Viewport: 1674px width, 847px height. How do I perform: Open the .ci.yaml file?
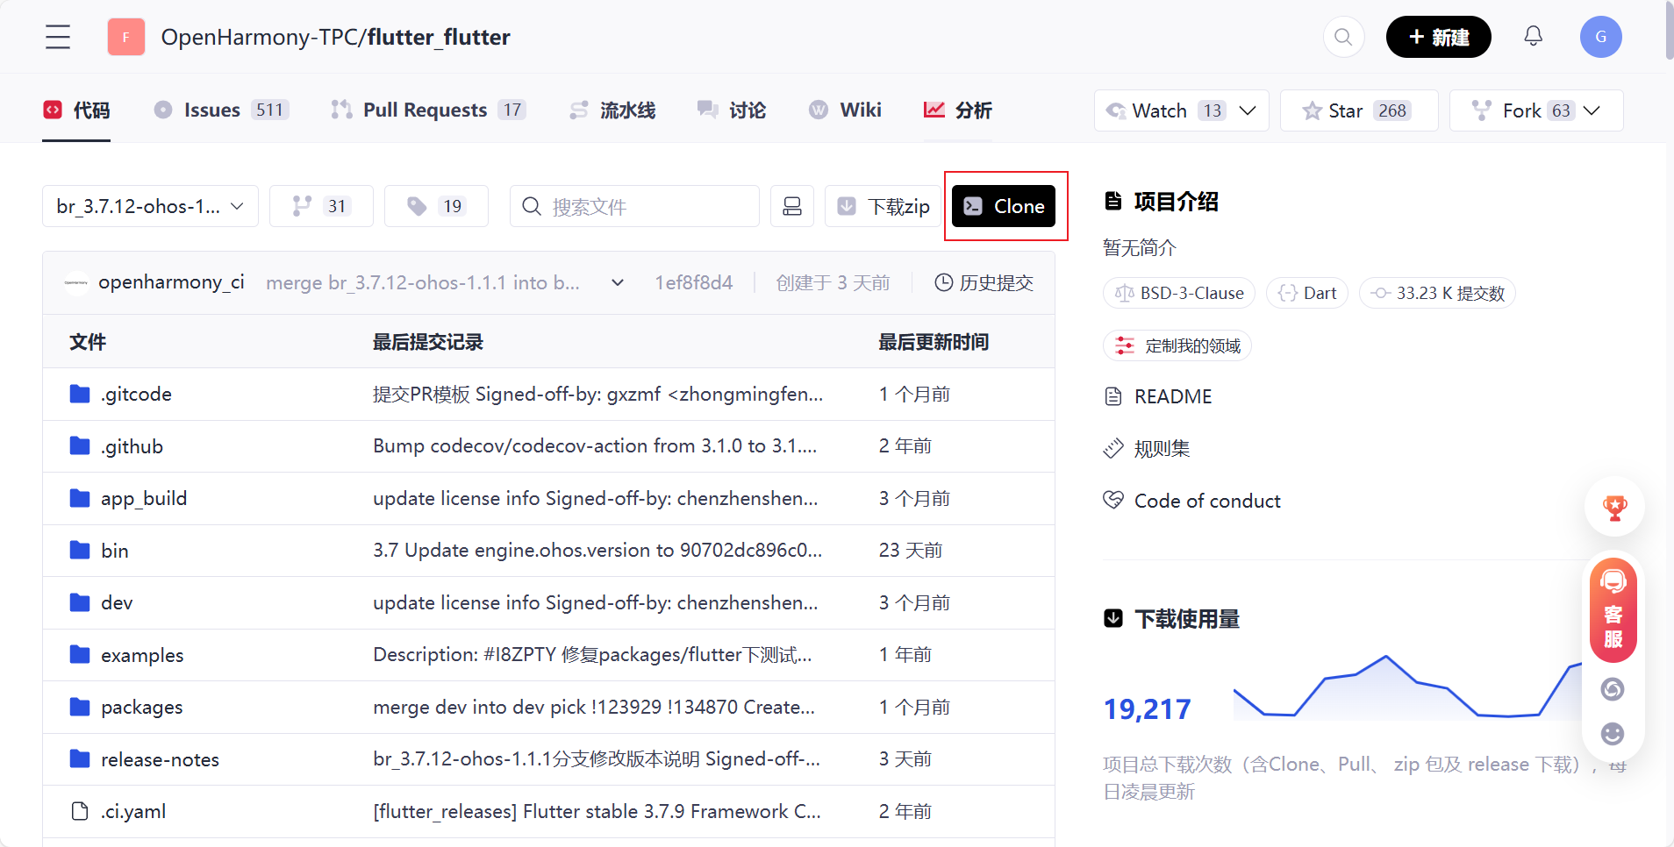(133, 811)
